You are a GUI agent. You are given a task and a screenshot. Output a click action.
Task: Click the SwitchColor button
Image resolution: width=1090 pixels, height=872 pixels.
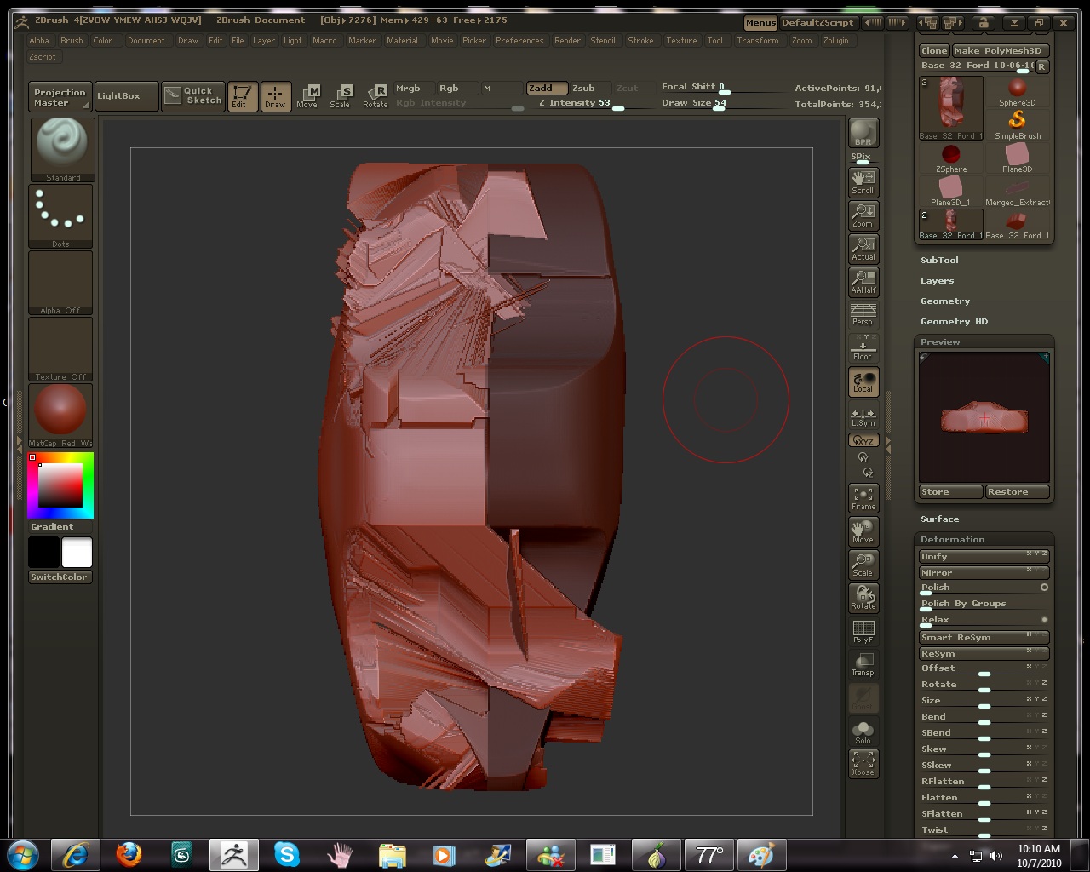(x=60, y=577)
